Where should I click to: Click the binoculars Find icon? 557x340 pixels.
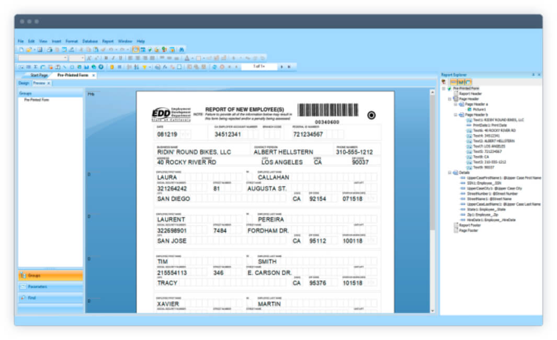181,50
